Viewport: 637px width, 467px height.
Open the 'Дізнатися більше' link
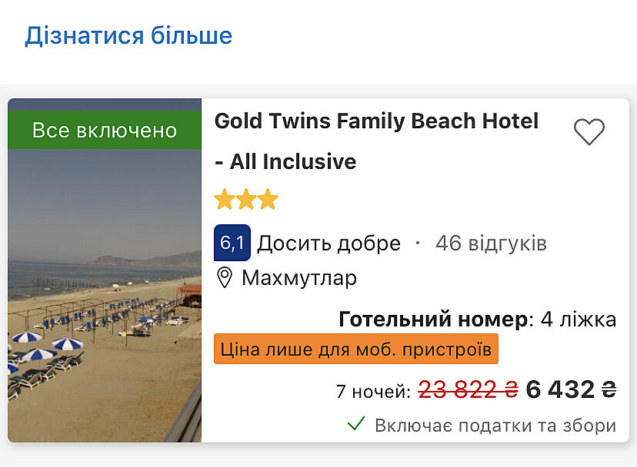[x=128, y=36]
